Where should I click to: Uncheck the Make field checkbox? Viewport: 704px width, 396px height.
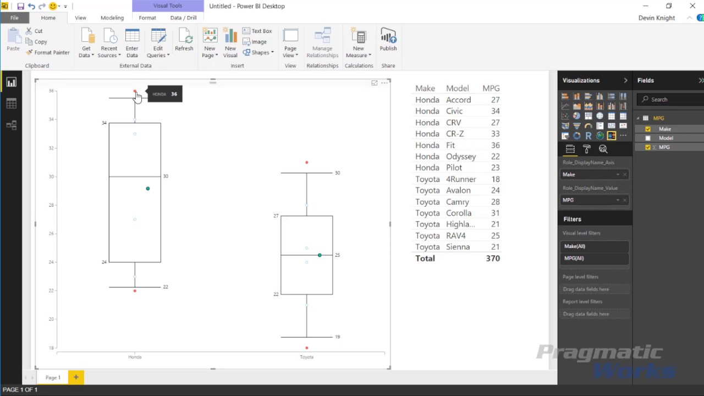point(648,129)
